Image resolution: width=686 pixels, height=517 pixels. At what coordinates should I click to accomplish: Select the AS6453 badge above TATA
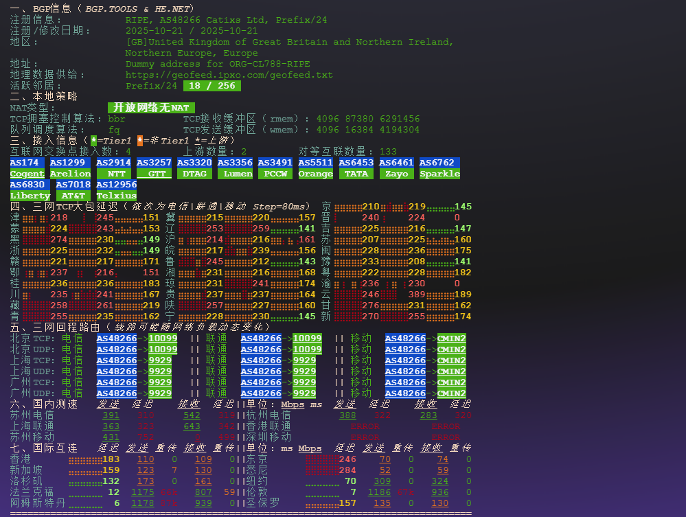[x=356, y=163]
